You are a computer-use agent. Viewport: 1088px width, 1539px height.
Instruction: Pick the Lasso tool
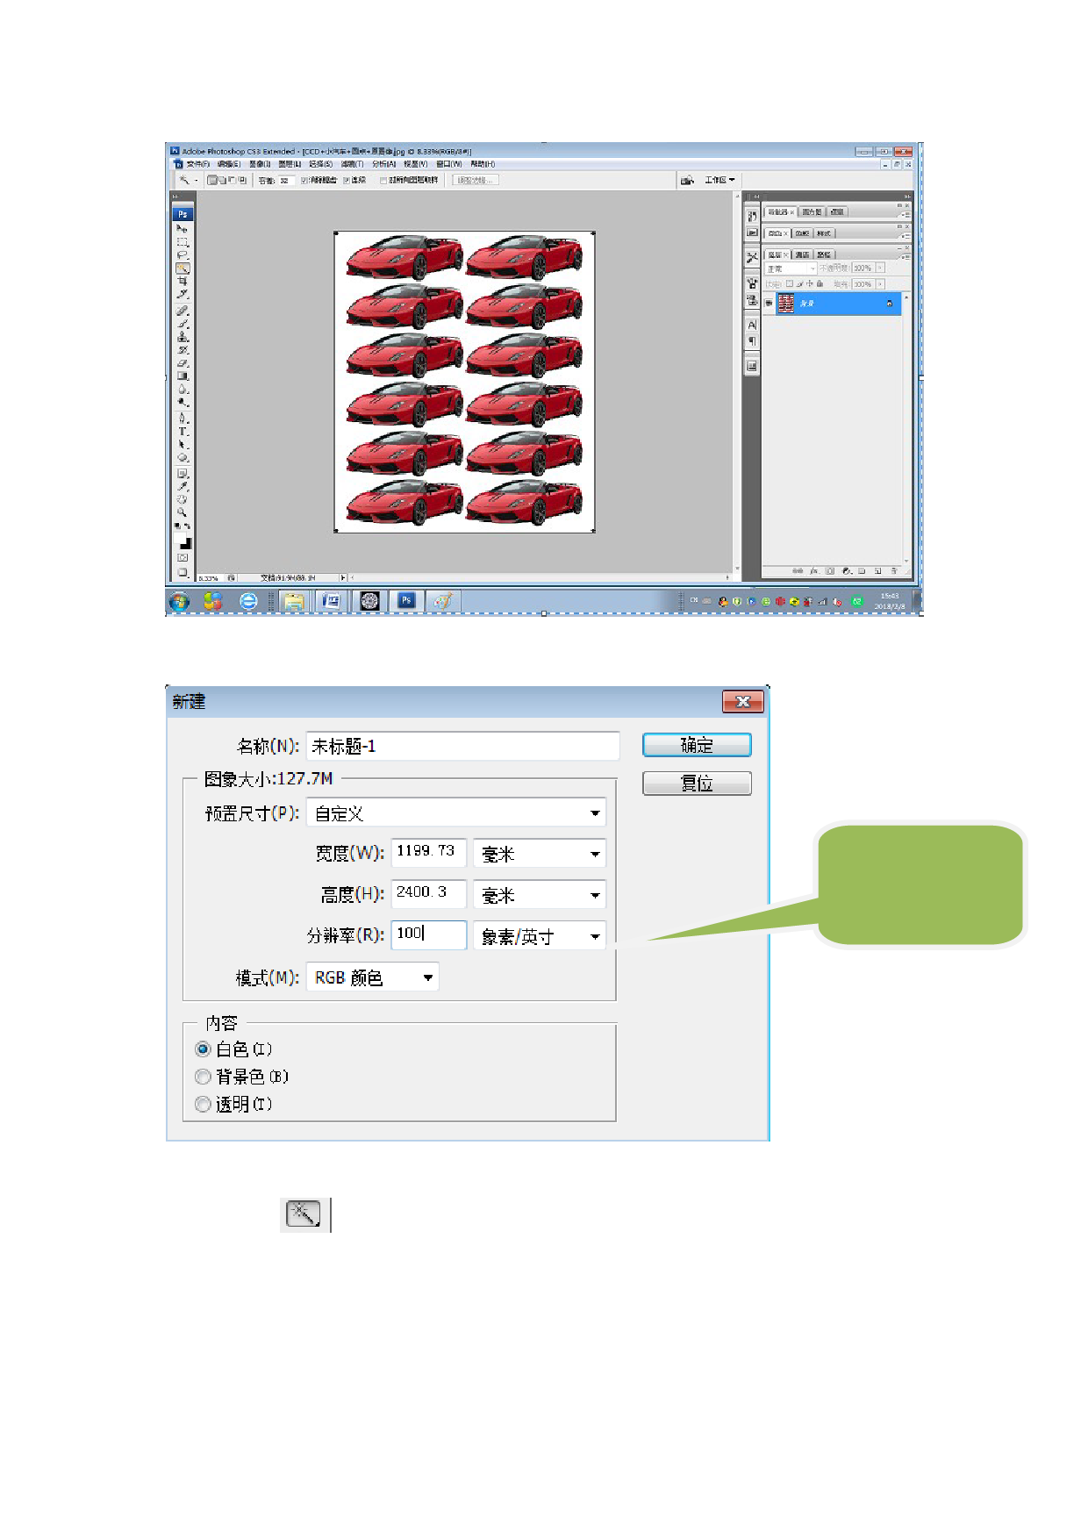click(183, 255)
